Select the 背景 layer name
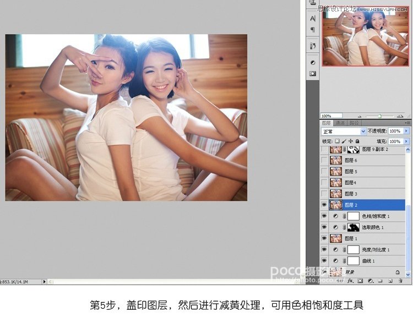The height and width of the screenshot is (323, 413). pos(350,272)
